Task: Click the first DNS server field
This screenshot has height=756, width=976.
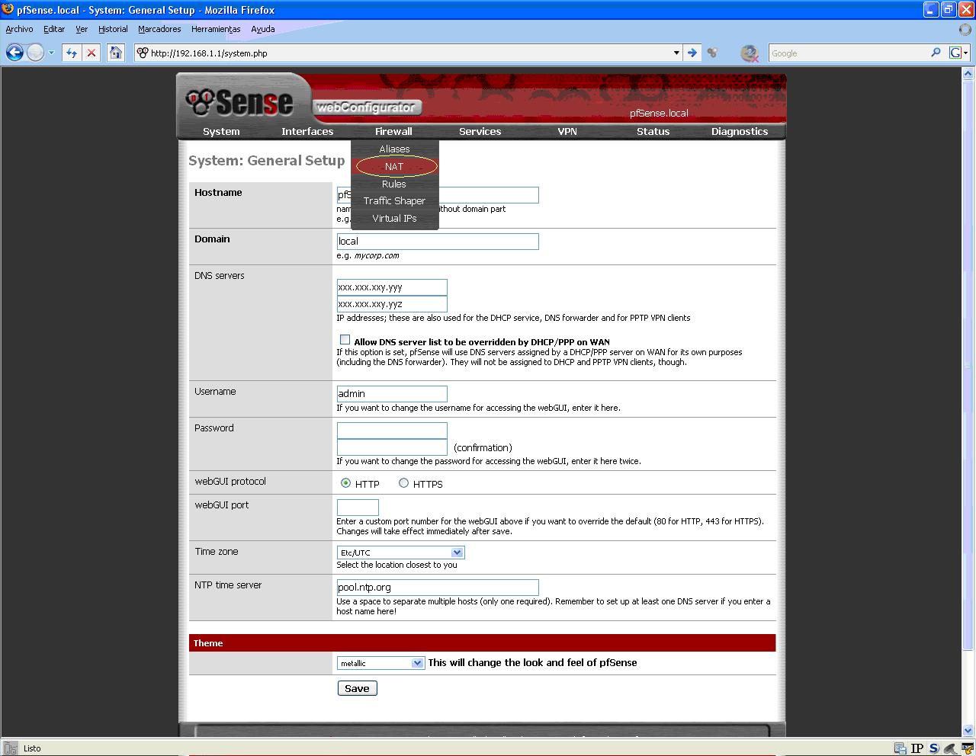Action: (x=392, y=287)
